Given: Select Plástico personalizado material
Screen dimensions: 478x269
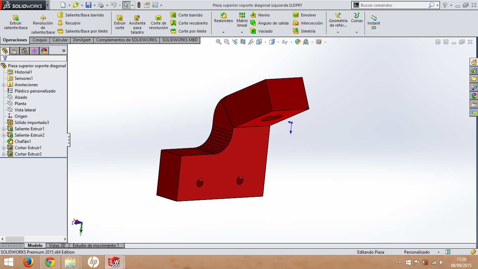Looking at the screenshot, I should click(x=31, y=91).
